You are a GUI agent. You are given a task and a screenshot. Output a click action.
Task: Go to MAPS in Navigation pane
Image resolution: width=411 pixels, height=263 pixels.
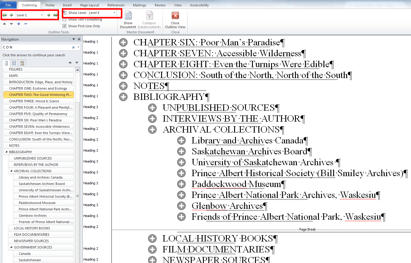click(x=39, y=76)
